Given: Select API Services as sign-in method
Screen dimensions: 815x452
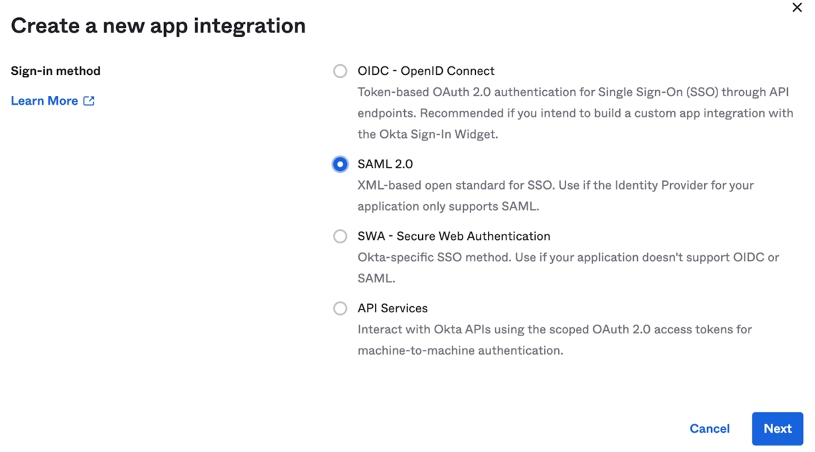Looking at the screenshot, I should point(340,308).
